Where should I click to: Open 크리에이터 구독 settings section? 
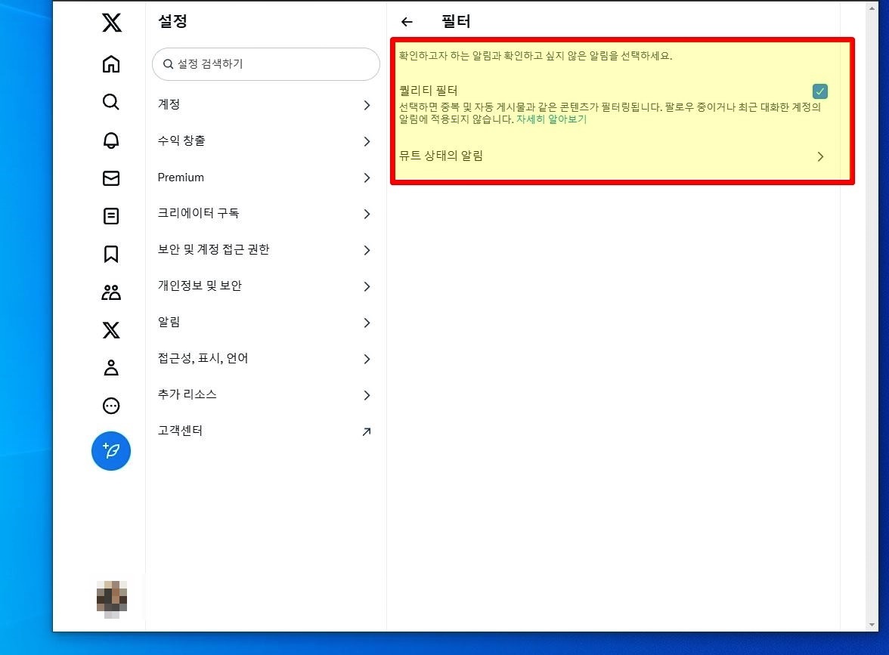[266, 214]
